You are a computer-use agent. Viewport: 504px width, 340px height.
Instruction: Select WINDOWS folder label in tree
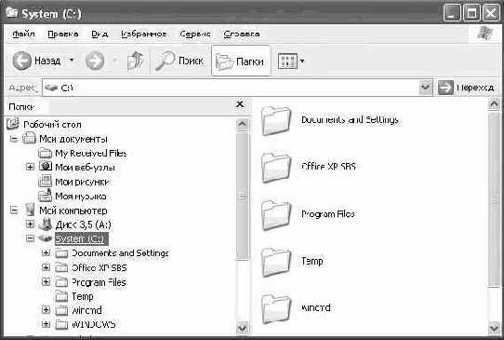pos(93,324)
